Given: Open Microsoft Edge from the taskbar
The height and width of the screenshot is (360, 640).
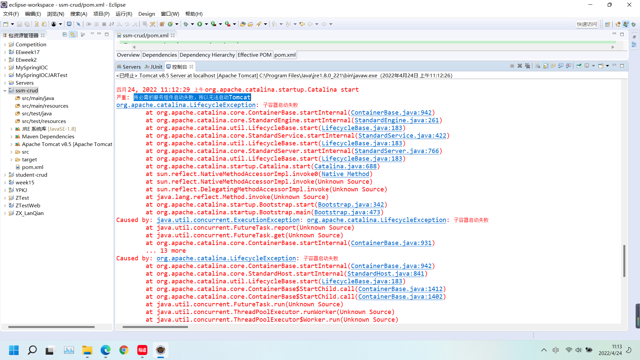Looking at the screenshot, I should (x=106, y=350).
